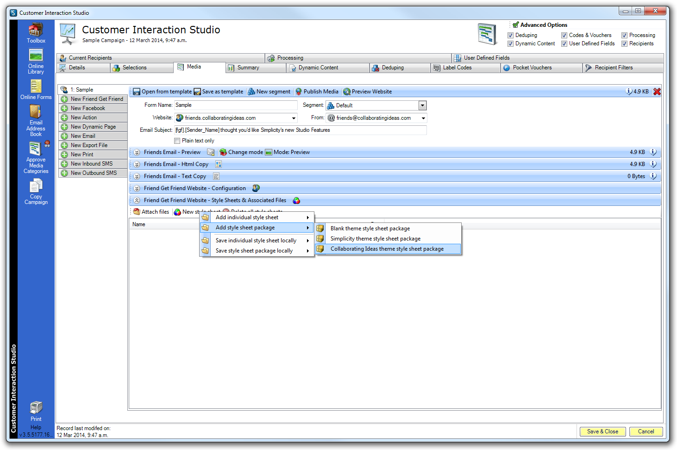677x450 pixels.
Task: Add a New Dynamic Page item
Action: [93, 127]
